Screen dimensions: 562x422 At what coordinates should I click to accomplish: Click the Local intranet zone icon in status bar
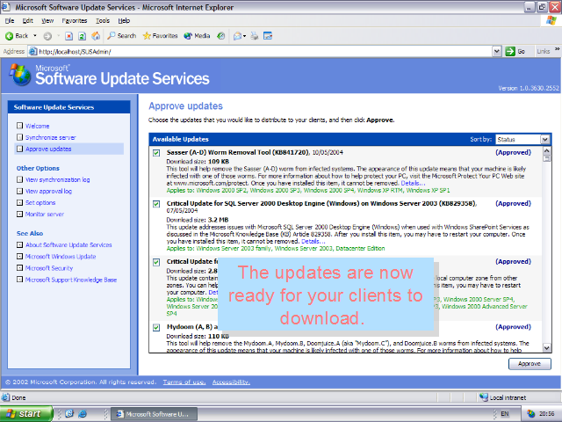[x=484, y=397]
